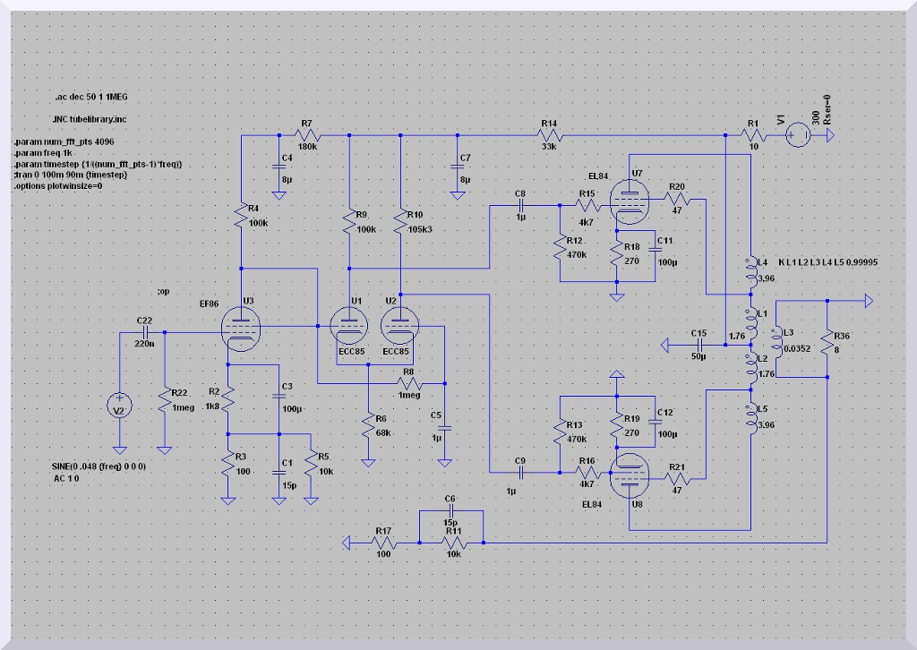Image resolution: width=917 pixels, height=650 pixels.
Task: Select input coupling capacitor C22
Action: pyautogui.click(x=143, y=332)
